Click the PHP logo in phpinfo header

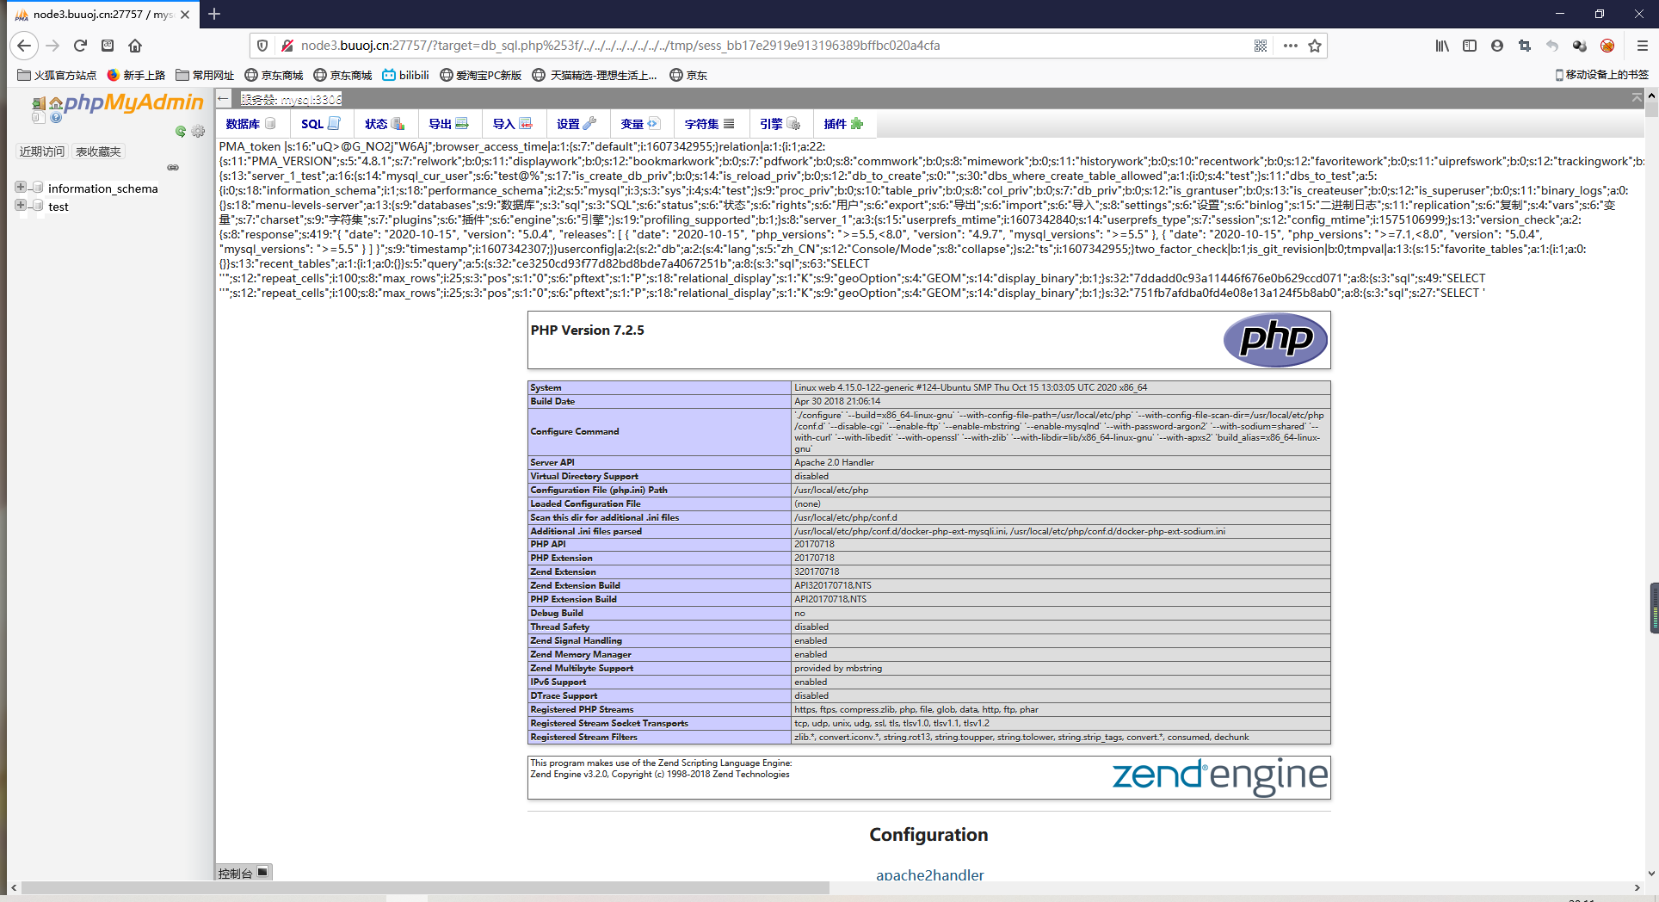coord(1275,339)
